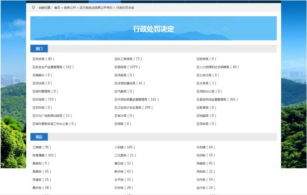Open 区食品药品监督管理局 (365) link
The height and width of the screenshot is (195, 307).
(217, 99)
